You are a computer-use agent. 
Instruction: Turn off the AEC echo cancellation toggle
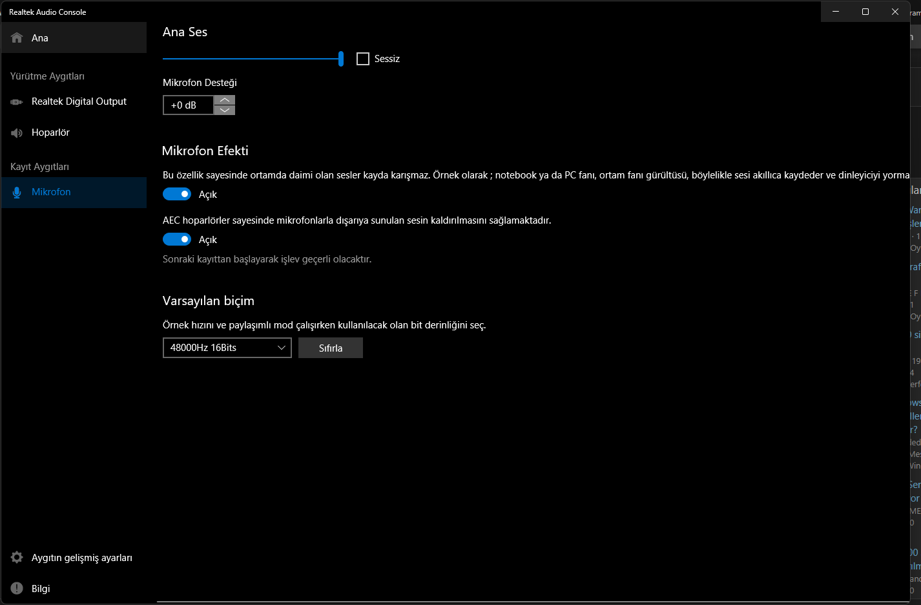[177, 239]
